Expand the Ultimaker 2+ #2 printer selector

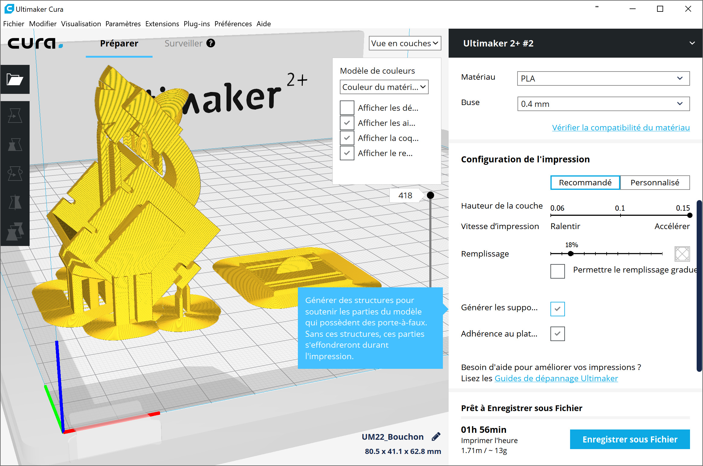point(576,43)
